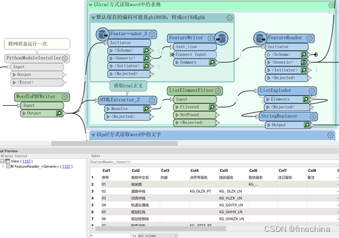Select table row number 3
Image resolution: width=339 pixels, height=238 pixels.
pos(92,192)
